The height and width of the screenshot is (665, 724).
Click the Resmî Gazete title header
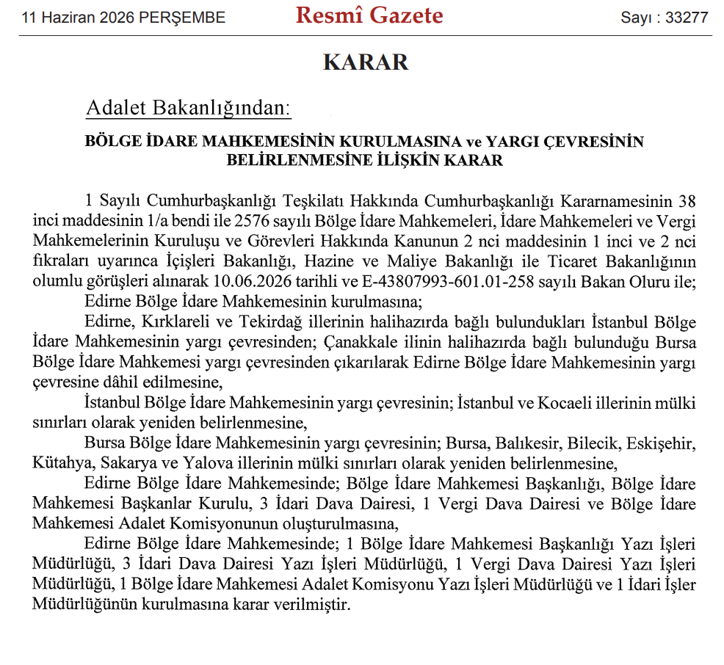point(369,15)
